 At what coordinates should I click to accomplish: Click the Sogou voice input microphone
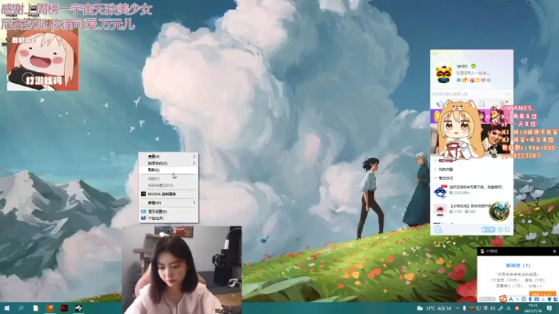[x=530, y=299]
